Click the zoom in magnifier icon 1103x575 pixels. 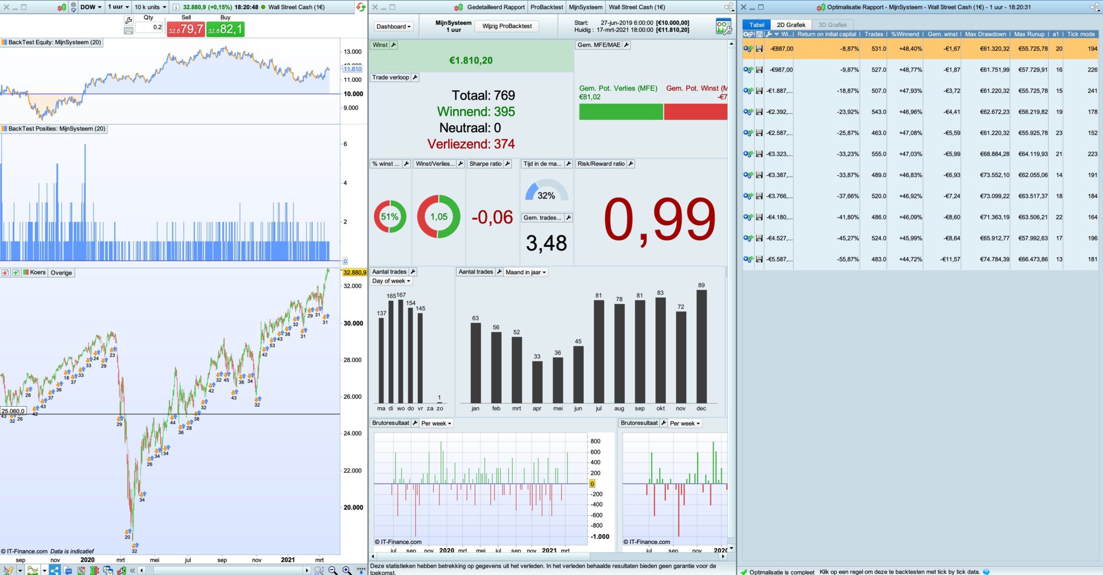pos(347,570)
